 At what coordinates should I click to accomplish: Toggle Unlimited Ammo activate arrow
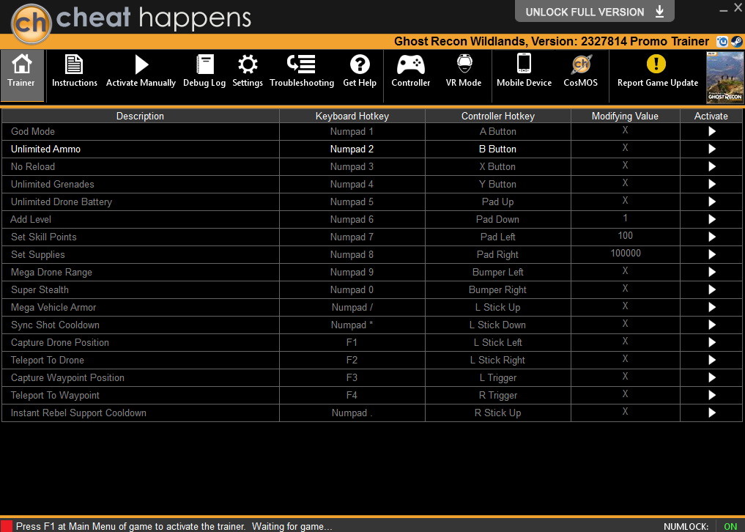pyautogui.click(x=712, y=149)
